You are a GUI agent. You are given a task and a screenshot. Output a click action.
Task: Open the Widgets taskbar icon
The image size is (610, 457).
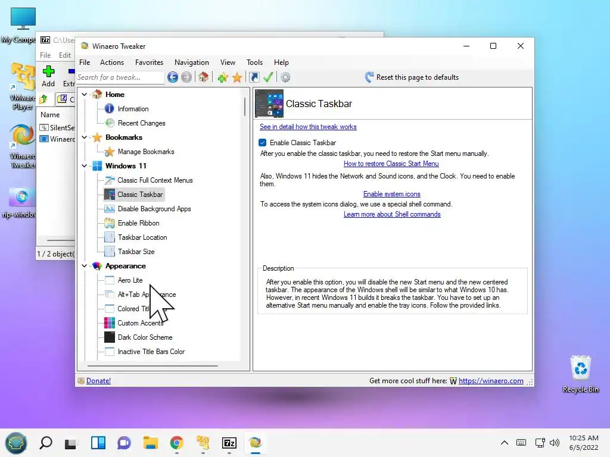(98, 443)
